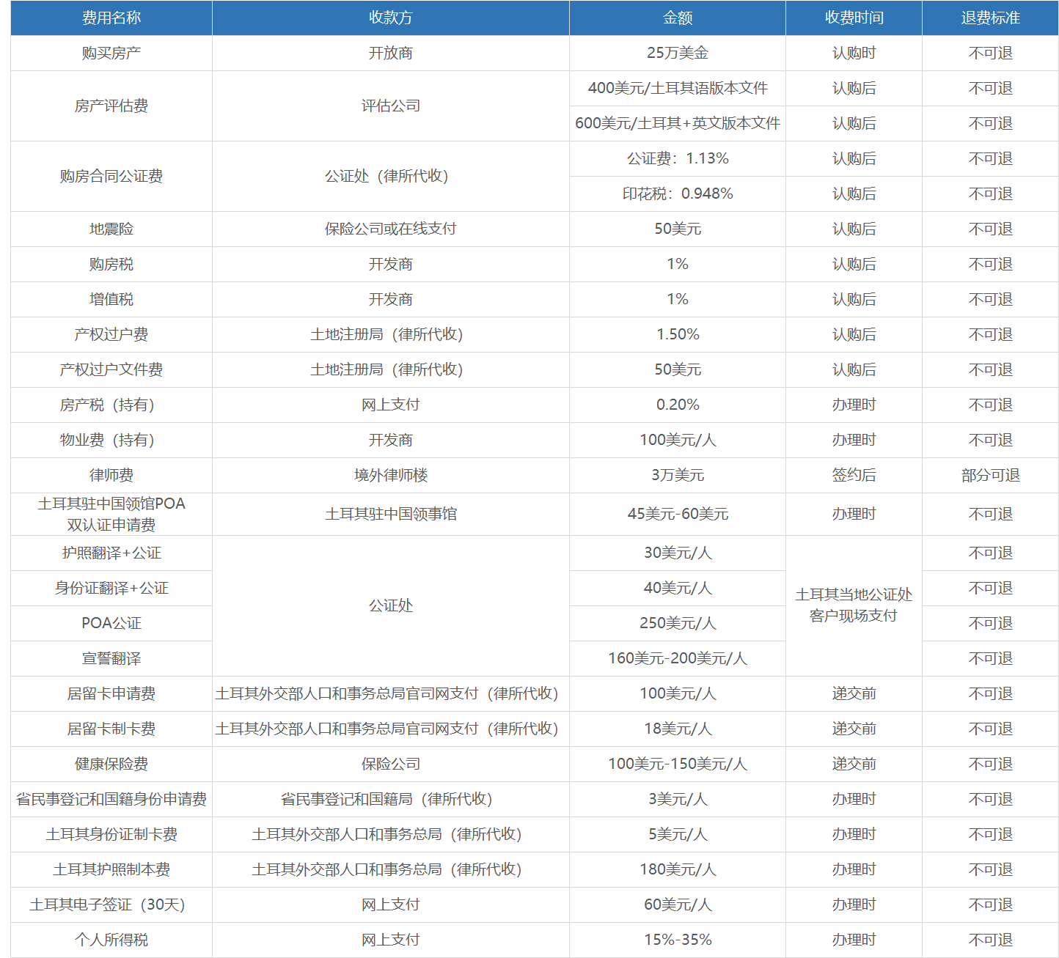Select the 15%-35% personal income tax cell
The width and height of the screenshot is (1059, 958).
click(677, 940)
